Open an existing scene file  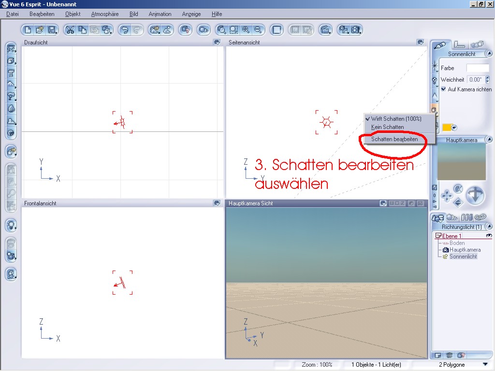coord(40,30)
